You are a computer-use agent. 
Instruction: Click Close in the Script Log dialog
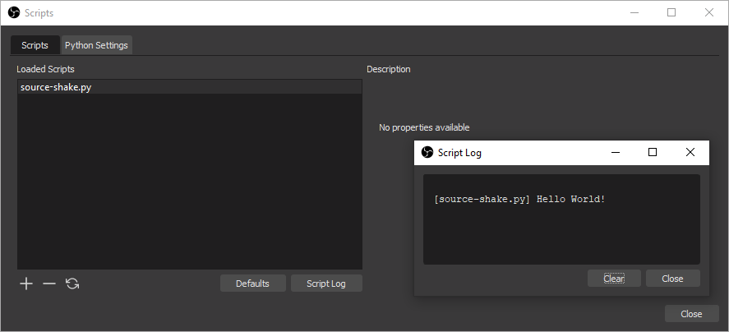click(x=672, y=279)
